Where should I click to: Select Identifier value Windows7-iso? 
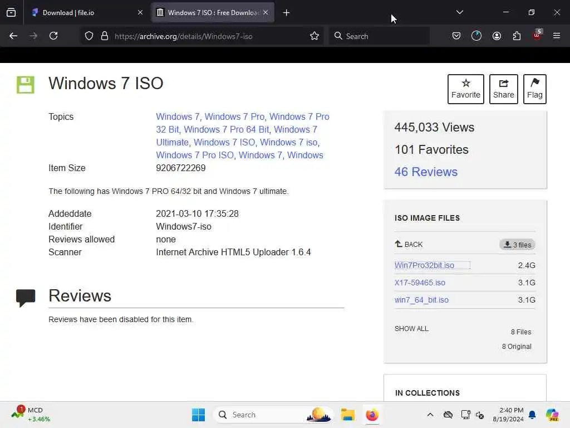point(184,227)
